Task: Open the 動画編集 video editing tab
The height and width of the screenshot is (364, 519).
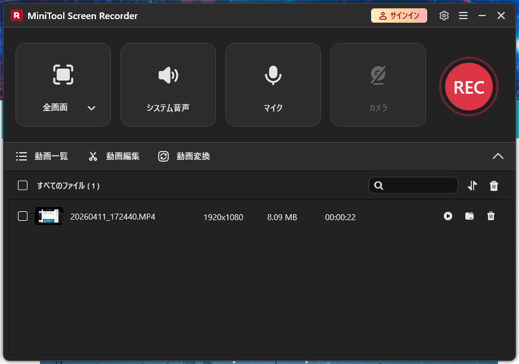Action: coord(114,156)
